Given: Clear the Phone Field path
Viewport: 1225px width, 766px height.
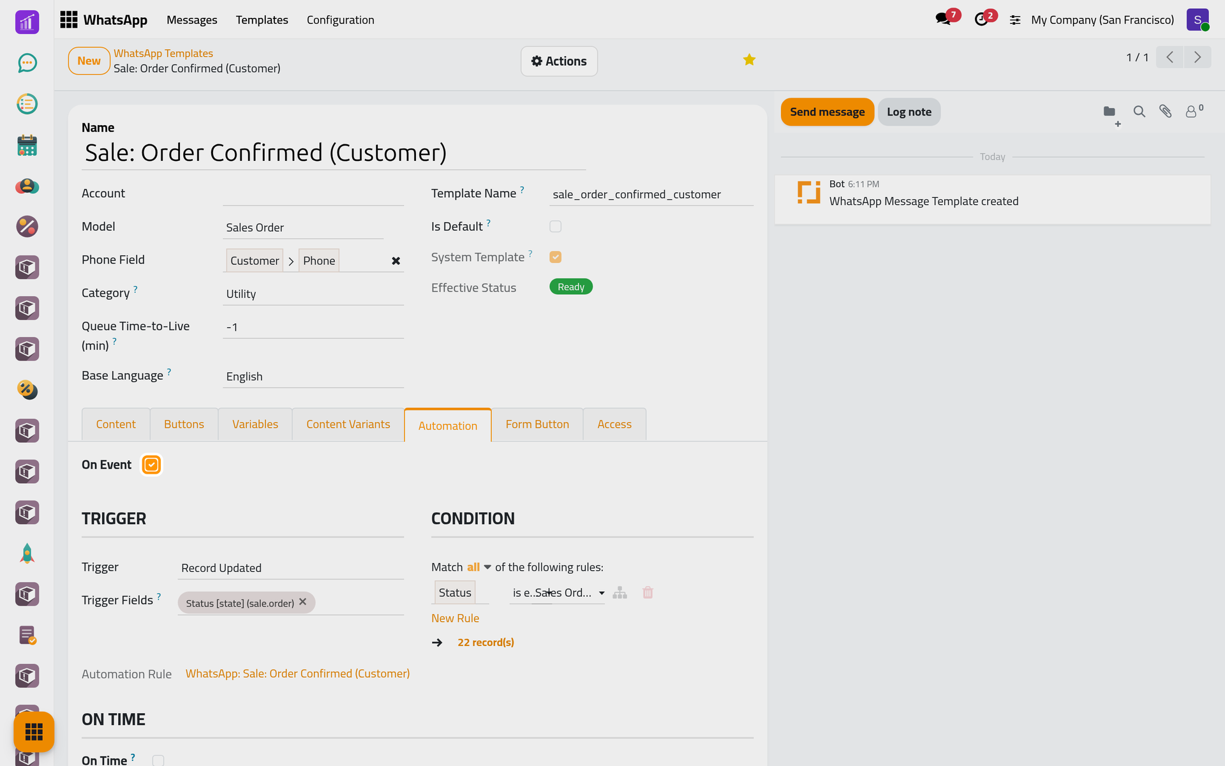Looking at the screenshot, I should tap(396, 260).
